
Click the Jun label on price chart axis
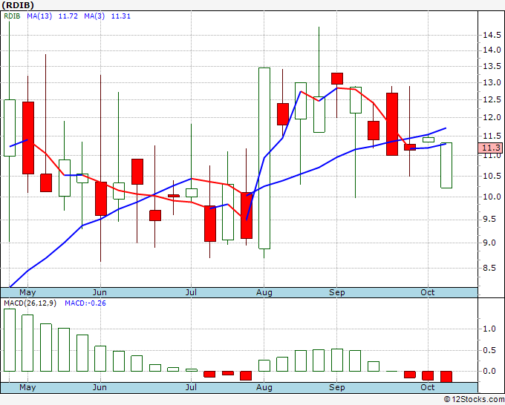100,292
